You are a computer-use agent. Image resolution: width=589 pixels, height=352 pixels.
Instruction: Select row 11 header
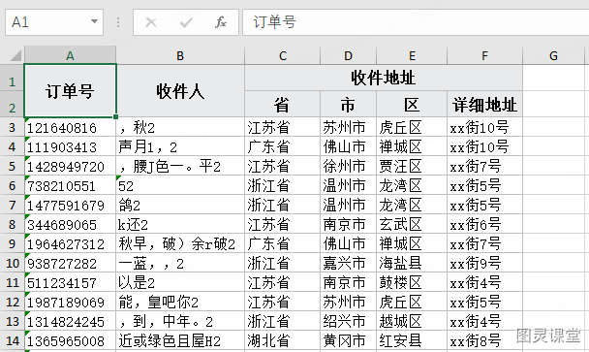[x=12, y=282]
